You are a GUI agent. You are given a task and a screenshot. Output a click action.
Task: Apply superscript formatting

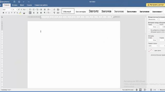point(14,13)
